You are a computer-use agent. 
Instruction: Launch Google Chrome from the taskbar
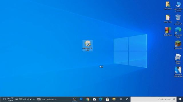point(88,99)
